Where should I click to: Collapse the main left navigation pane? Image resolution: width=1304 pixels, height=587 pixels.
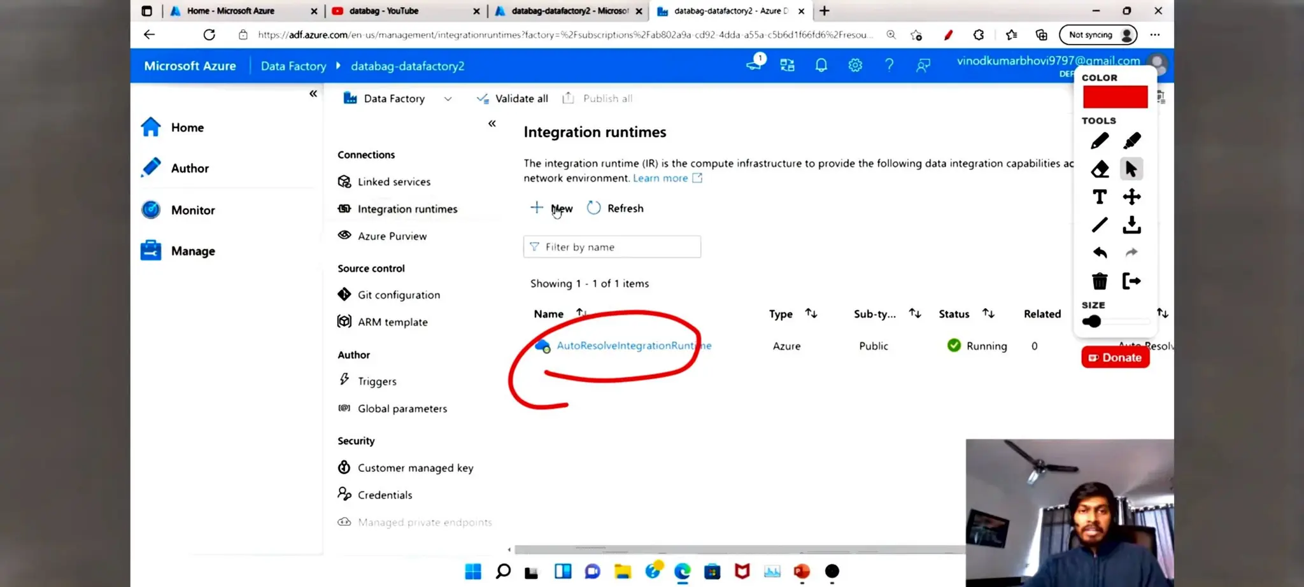click(x=313, y=94)
